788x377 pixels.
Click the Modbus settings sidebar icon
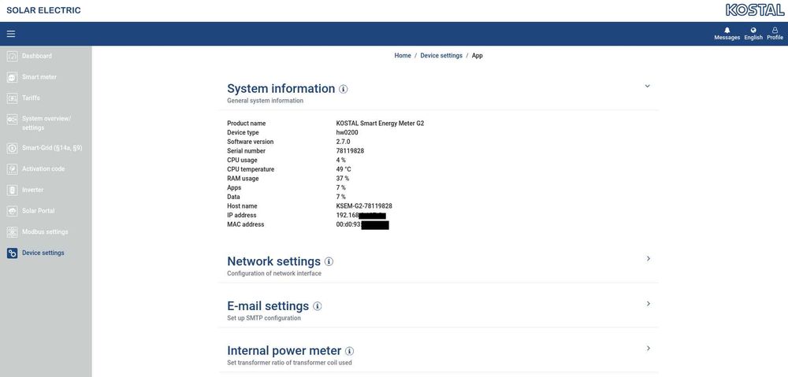pos(12,232)
